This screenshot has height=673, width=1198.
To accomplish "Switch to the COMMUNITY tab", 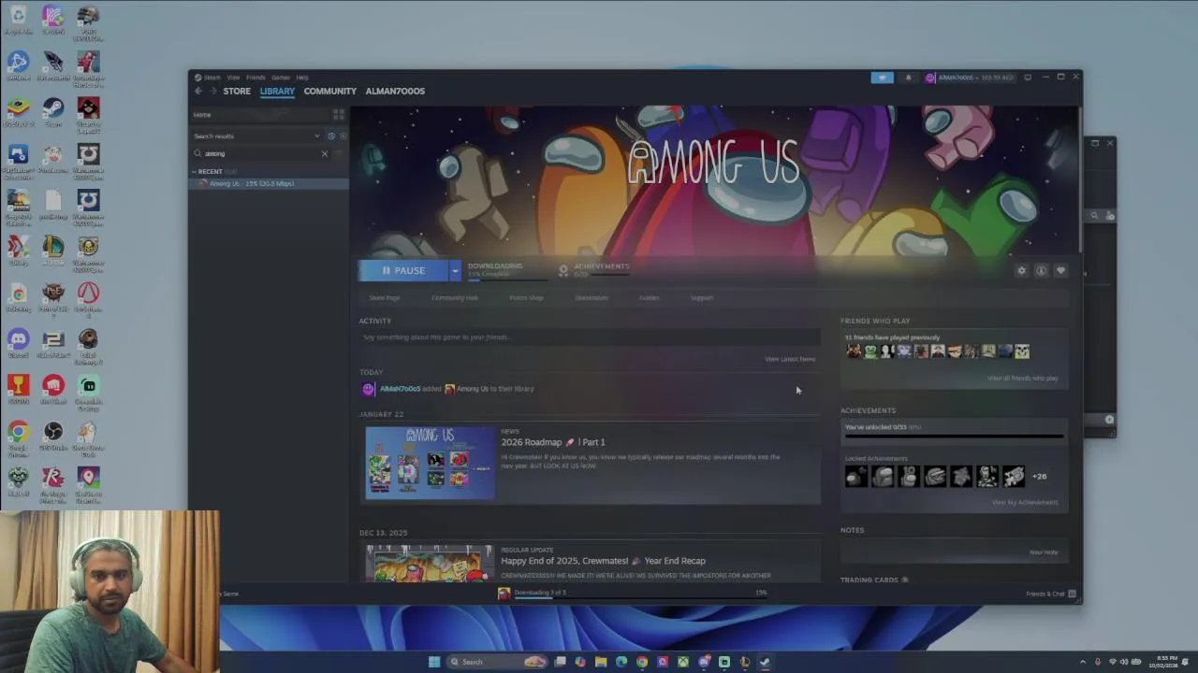I will 330,91.
